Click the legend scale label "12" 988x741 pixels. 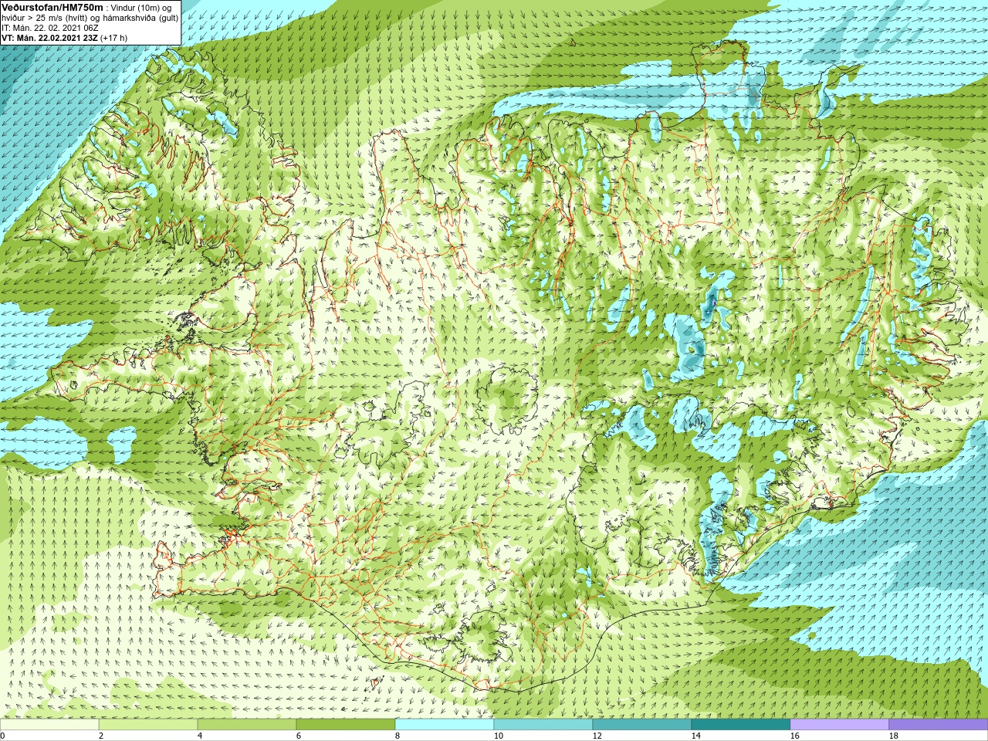(597, 736)
